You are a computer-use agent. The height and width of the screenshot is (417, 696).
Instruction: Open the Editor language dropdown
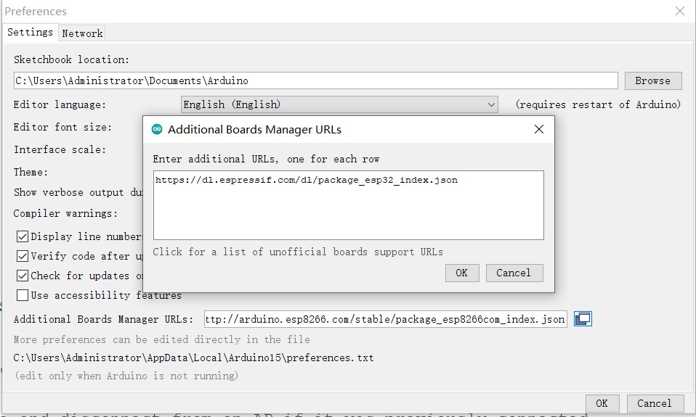coord(339,104)
